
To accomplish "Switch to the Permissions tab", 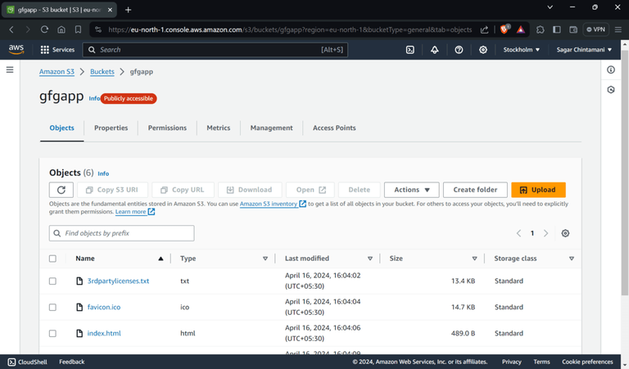I will tap(167, 128).
